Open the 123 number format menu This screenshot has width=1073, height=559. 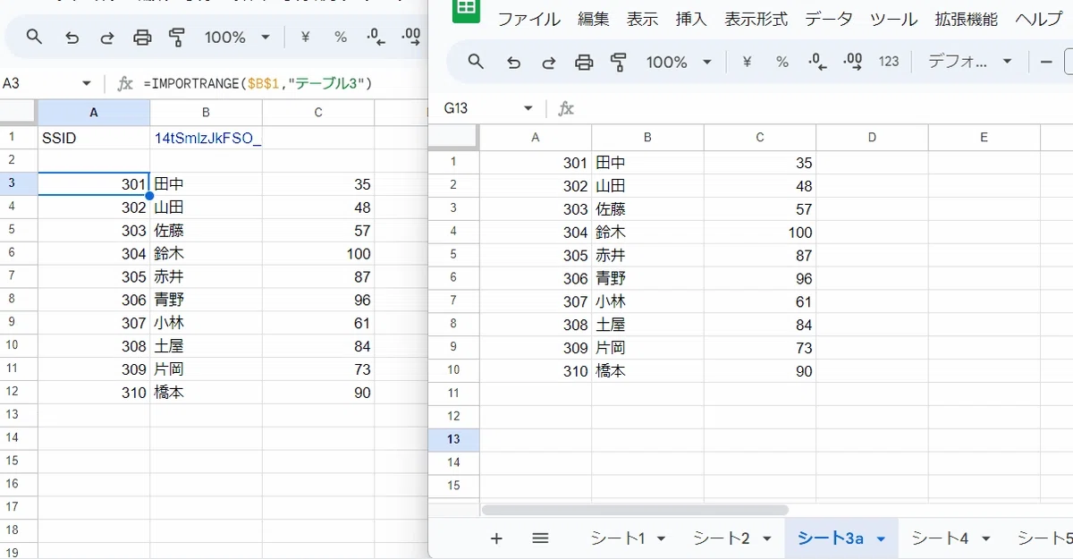click(x=889, y=62)
